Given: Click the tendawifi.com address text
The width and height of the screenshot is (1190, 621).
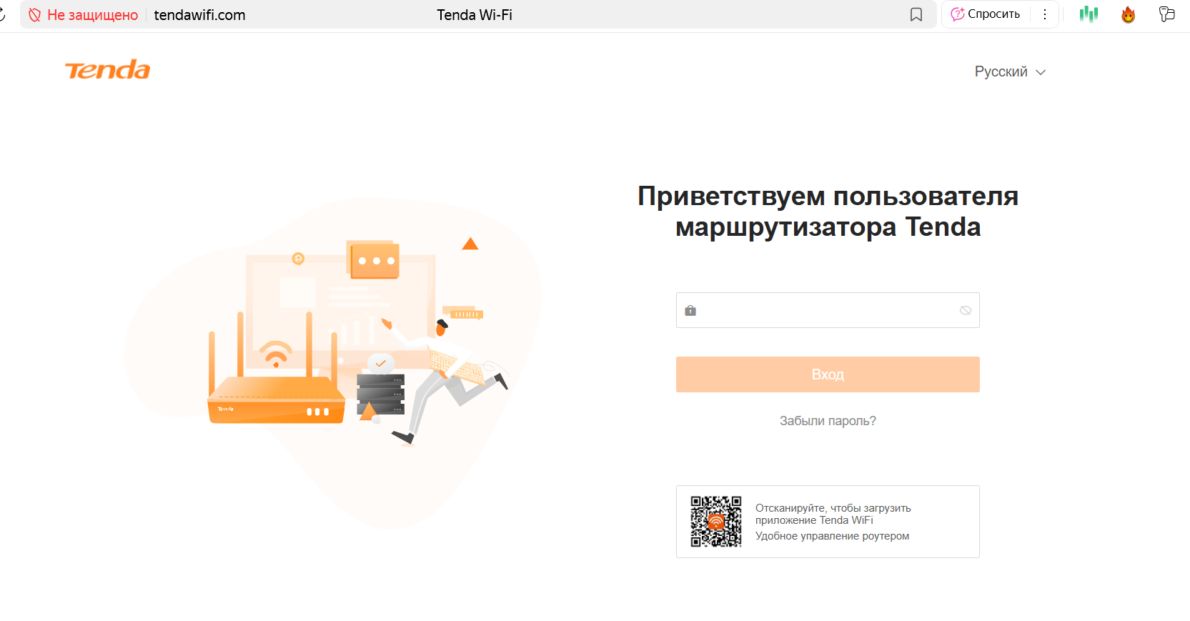Looking at the screenshot, I should (199, 15).
